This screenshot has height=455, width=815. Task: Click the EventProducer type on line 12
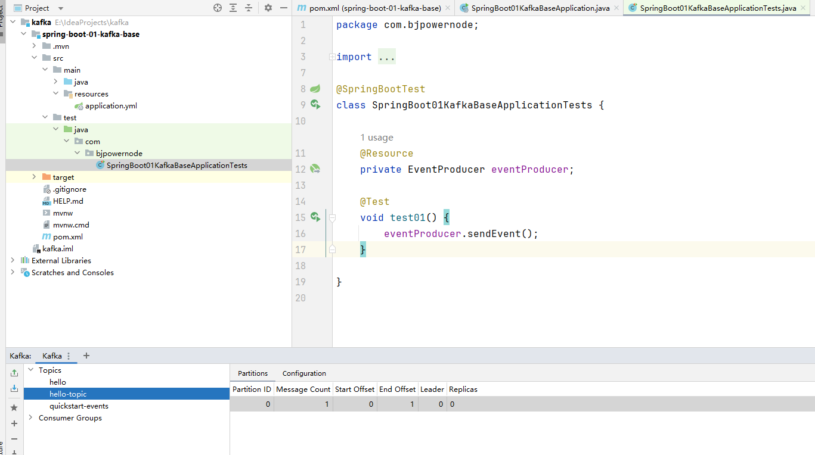(x=447, y=169)
